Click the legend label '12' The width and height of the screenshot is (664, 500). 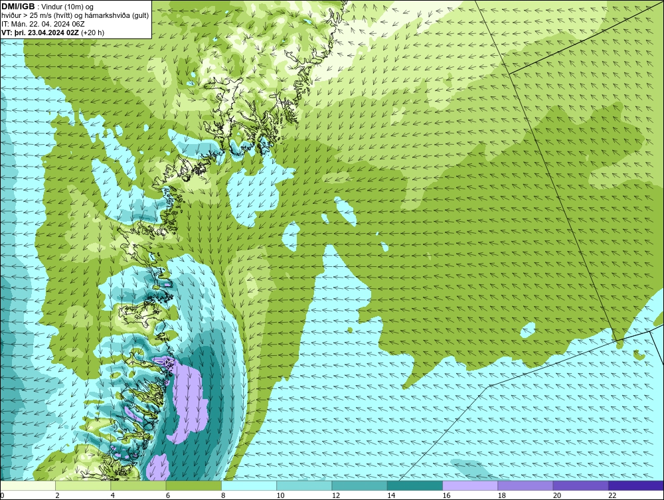point(336,496)
